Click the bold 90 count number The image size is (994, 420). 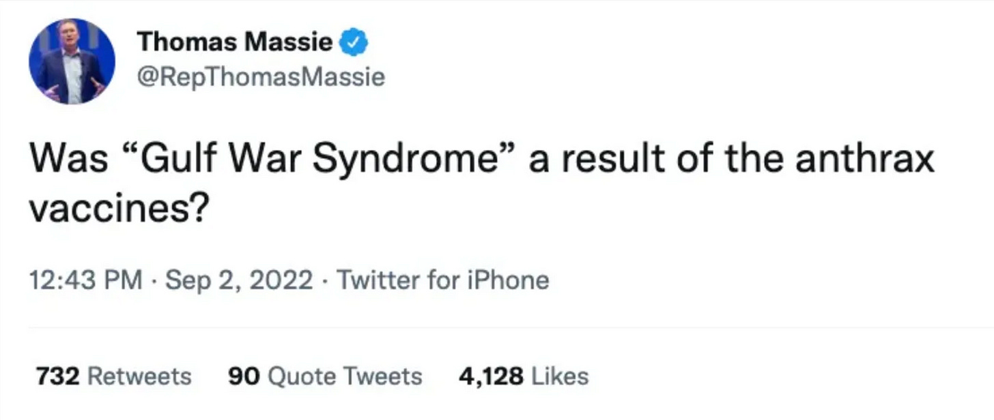click(244, 376)
